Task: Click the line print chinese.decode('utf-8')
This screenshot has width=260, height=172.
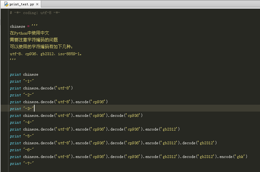Action: point(41,88)
